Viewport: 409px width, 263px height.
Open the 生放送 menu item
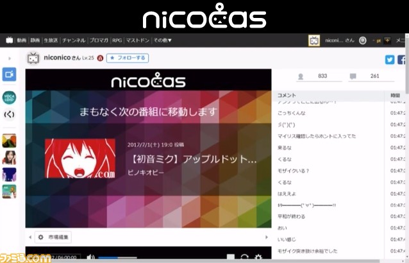51,40
